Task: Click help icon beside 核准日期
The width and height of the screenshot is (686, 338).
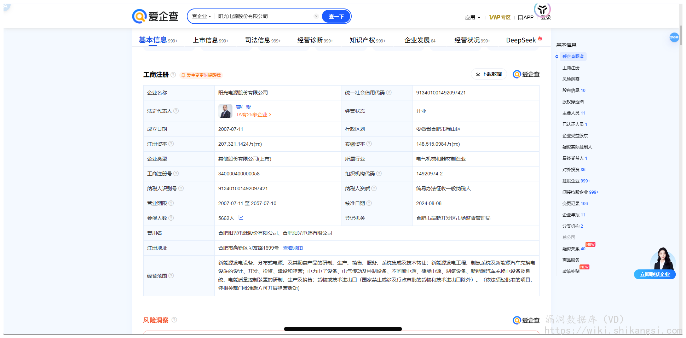Action: 369,203
